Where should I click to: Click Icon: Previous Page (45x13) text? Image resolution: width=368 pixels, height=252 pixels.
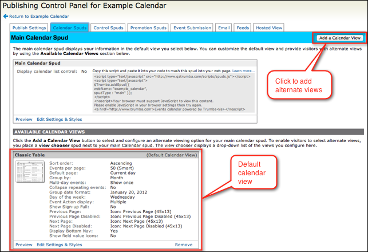141,211
